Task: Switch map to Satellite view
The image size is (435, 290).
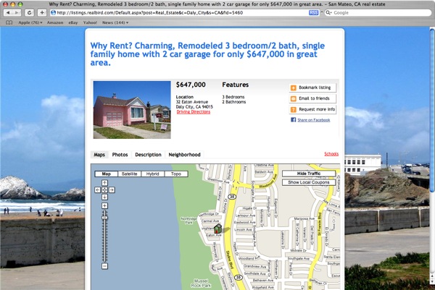Action: pyautogui.click(x=129, y=174)
